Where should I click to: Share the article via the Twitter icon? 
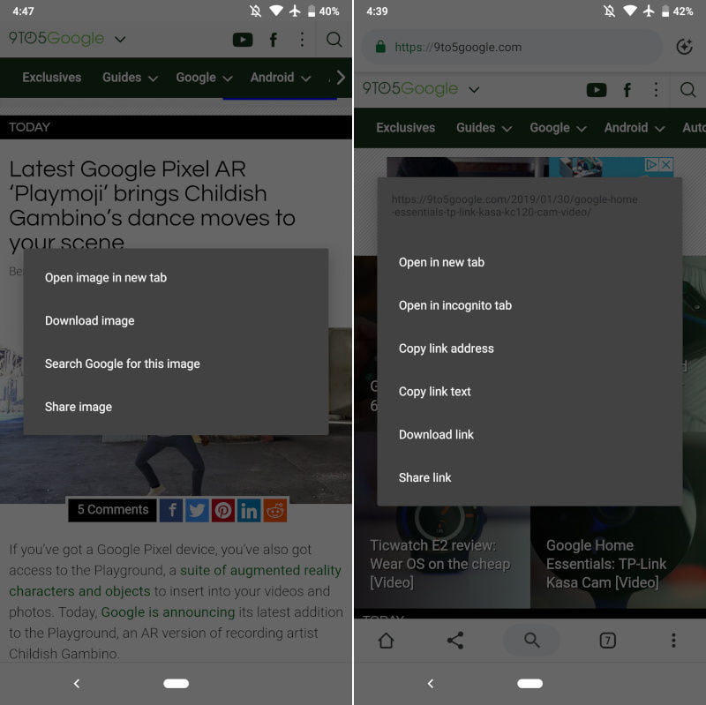pos(197,510)
